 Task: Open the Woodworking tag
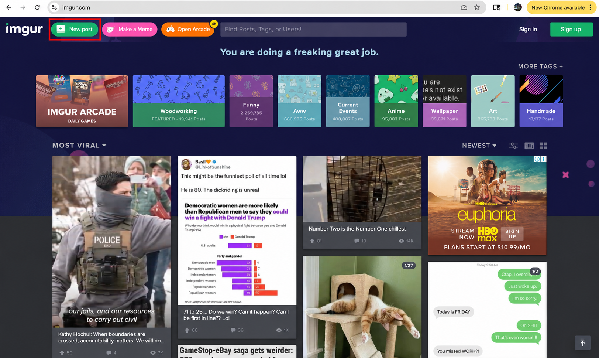(179, 101)
